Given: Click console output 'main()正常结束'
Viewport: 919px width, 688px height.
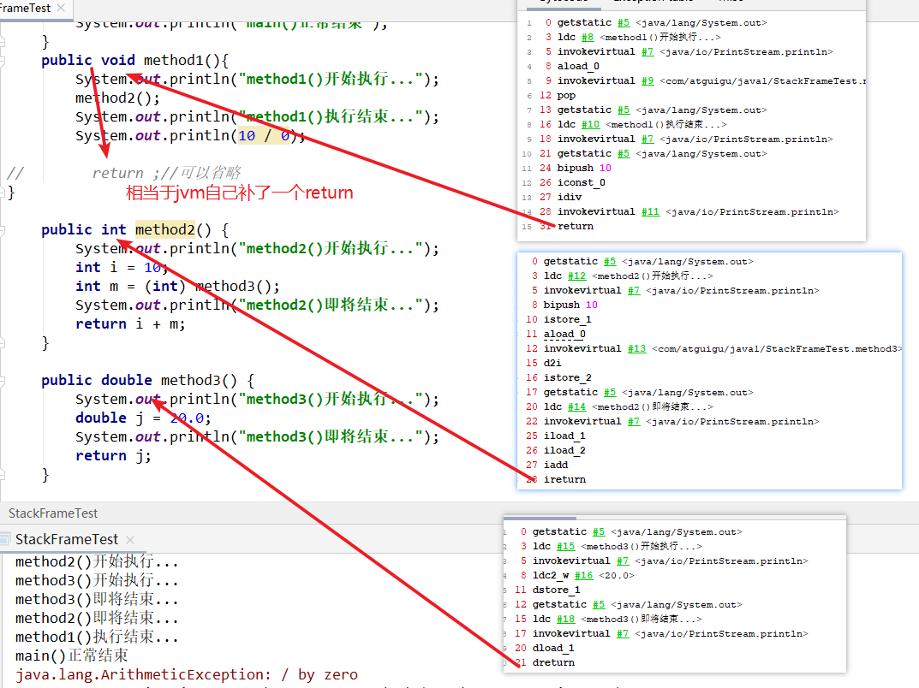Looking at the screenshot, I should pos(71,655).
